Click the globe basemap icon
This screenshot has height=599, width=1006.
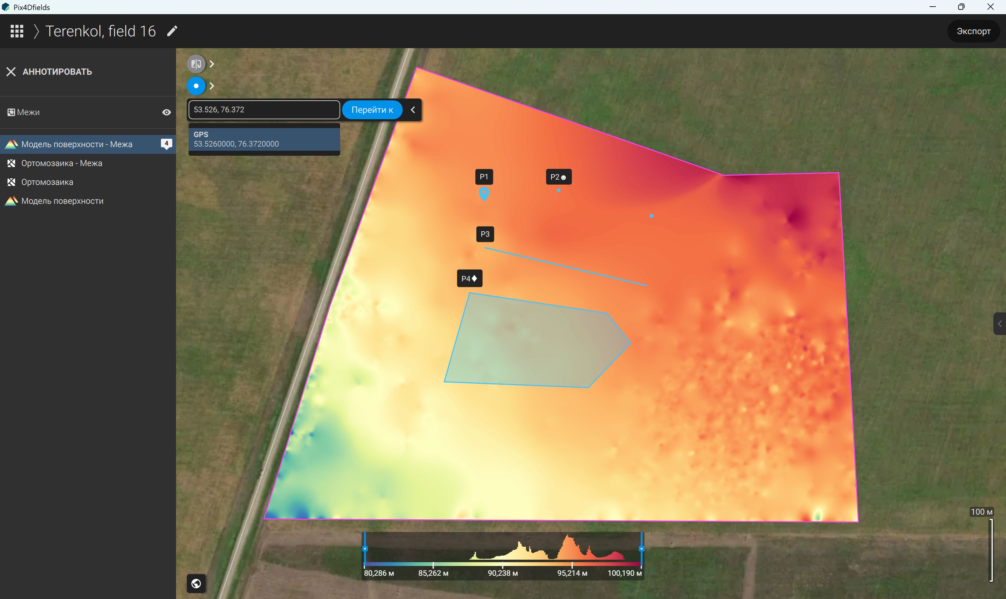pos(196,584)
